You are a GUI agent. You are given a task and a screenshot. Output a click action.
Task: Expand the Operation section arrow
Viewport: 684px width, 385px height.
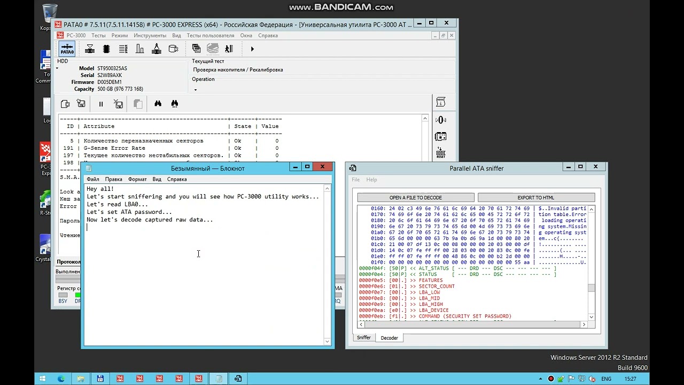[195, 89]
